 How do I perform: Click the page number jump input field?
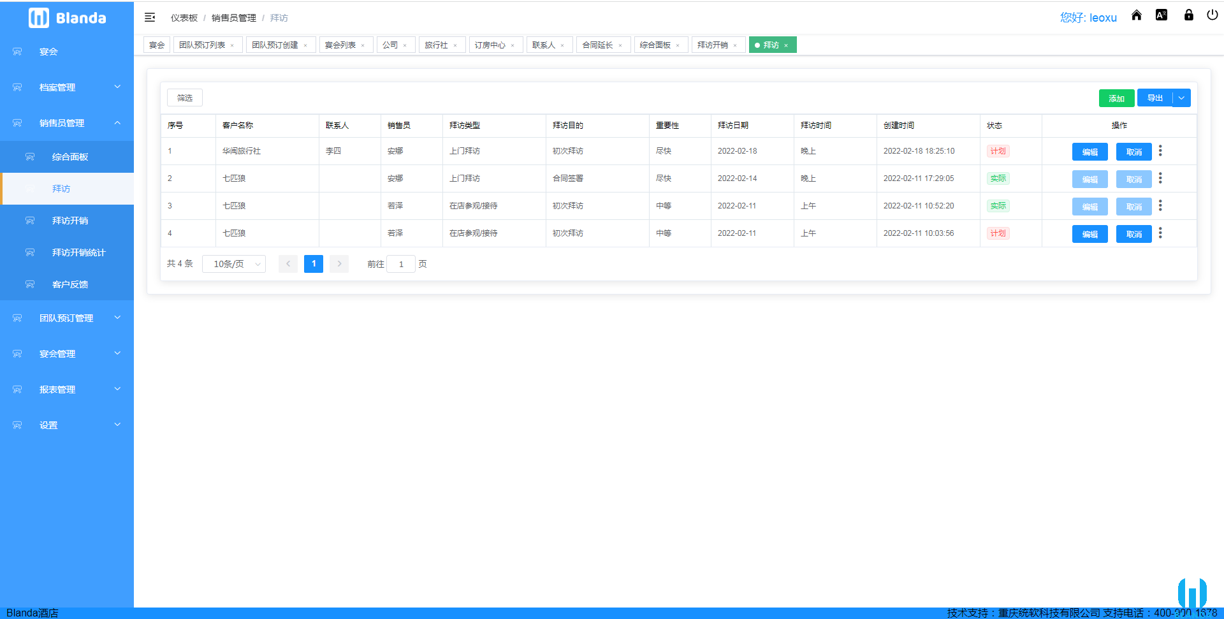click(x=401, y=264)
